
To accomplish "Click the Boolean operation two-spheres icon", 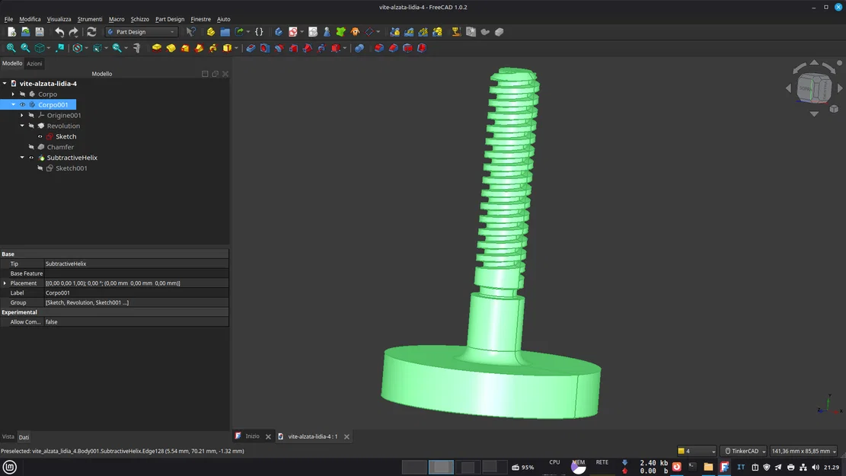I will point(359,48).
